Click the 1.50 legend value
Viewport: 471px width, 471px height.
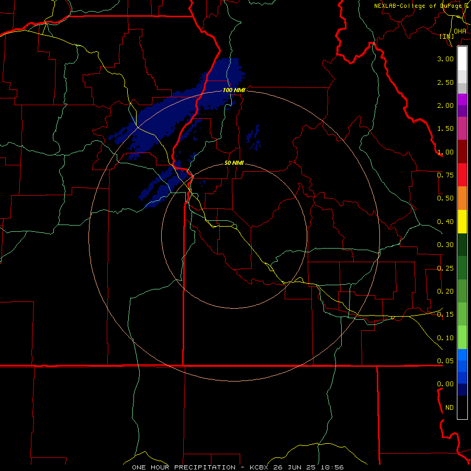pyautogui.click(x=445, y=129)
